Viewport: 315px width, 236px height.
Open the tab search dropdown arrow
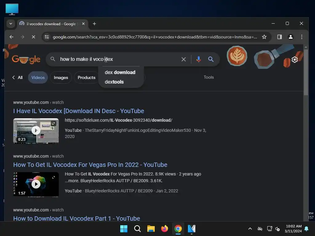(11, 24)
